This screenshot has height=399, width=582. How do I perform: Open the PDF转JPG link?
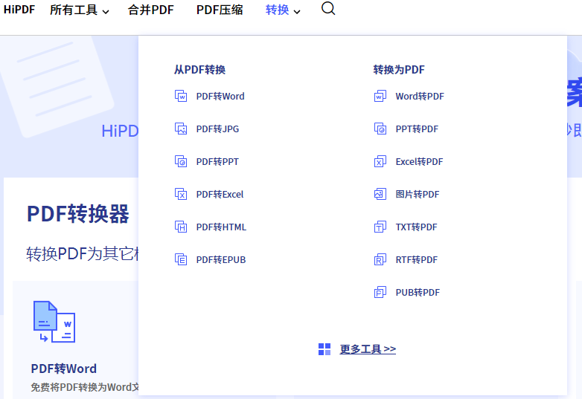[217, 129]
